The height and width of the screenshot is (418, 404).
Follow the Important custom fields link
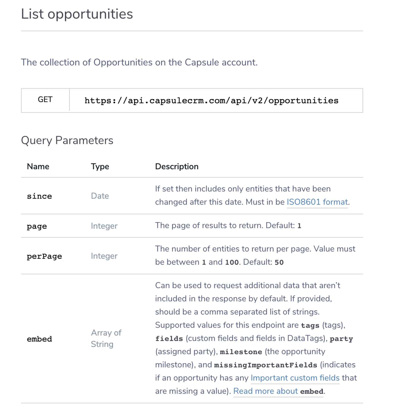pos(295,378)
